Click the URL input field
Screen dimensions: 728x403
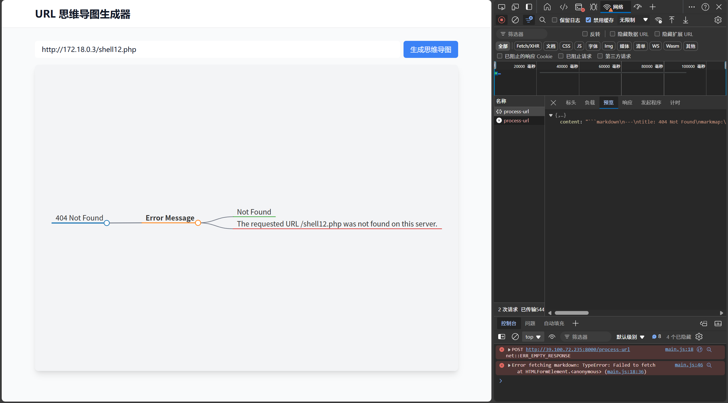218,49
